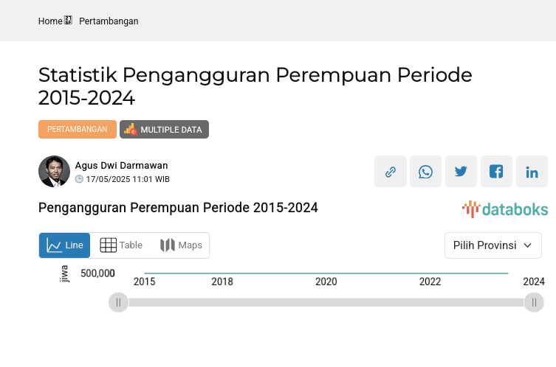The image size is (556, 367).
Task: Click the publish date 17/05/2025 11:01 WIB
Action: [x=128, y=179]
